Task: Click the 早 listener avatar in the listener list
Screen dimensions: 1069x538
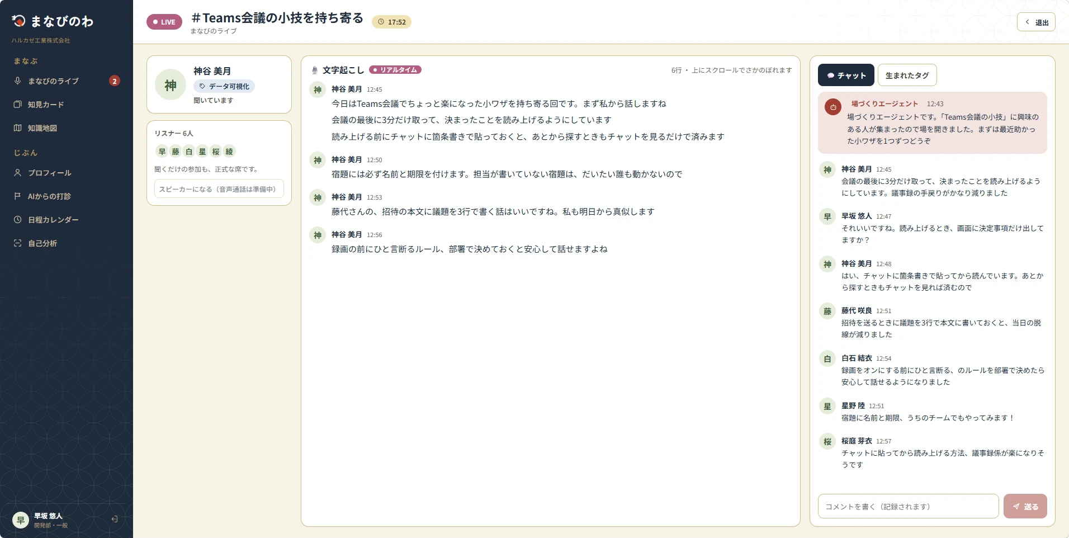Action: tap(162, 152)
